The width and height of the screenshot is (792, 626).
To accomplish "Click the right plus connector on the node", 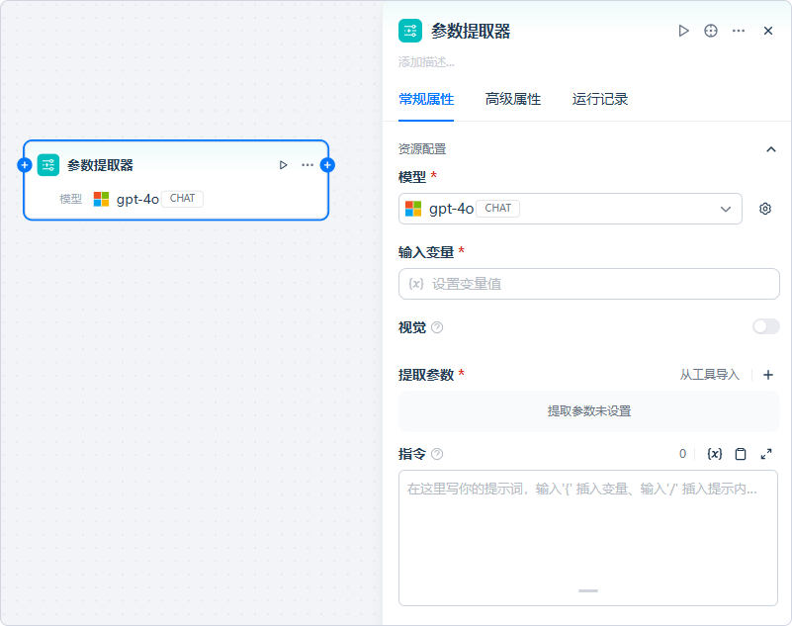I will tap(327, 165).
